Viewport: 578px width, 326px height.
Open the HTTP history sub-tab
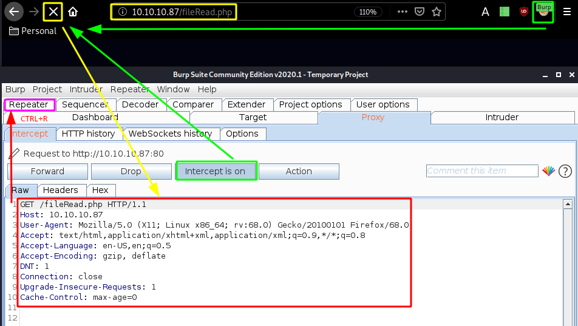click(x=89, y=134)
